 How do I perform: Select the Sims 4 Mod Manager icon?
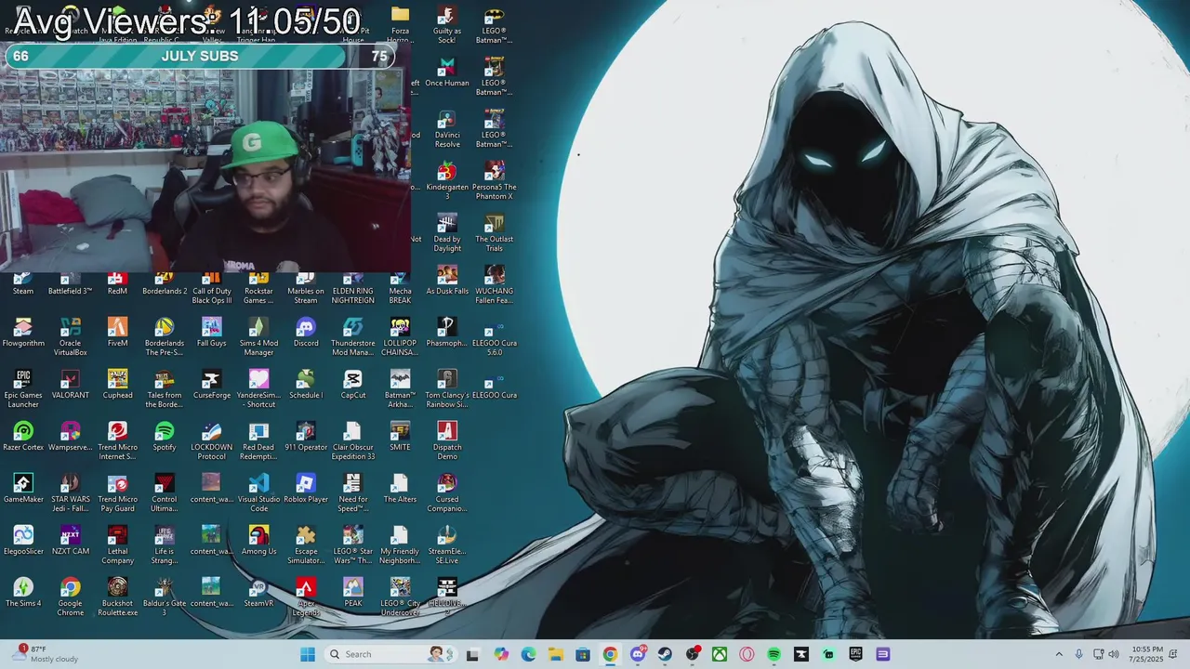259,337
